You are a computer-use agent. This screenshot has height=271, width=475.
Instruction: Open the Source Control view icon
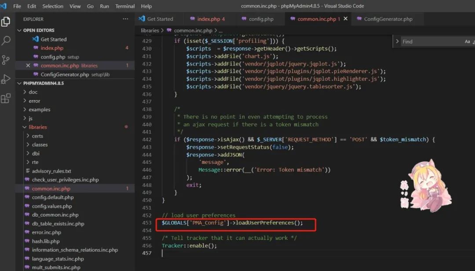click(6, 60)
